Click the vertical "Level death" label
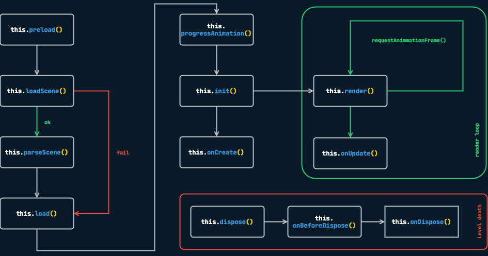488x256 pixels. coord(479,221)
